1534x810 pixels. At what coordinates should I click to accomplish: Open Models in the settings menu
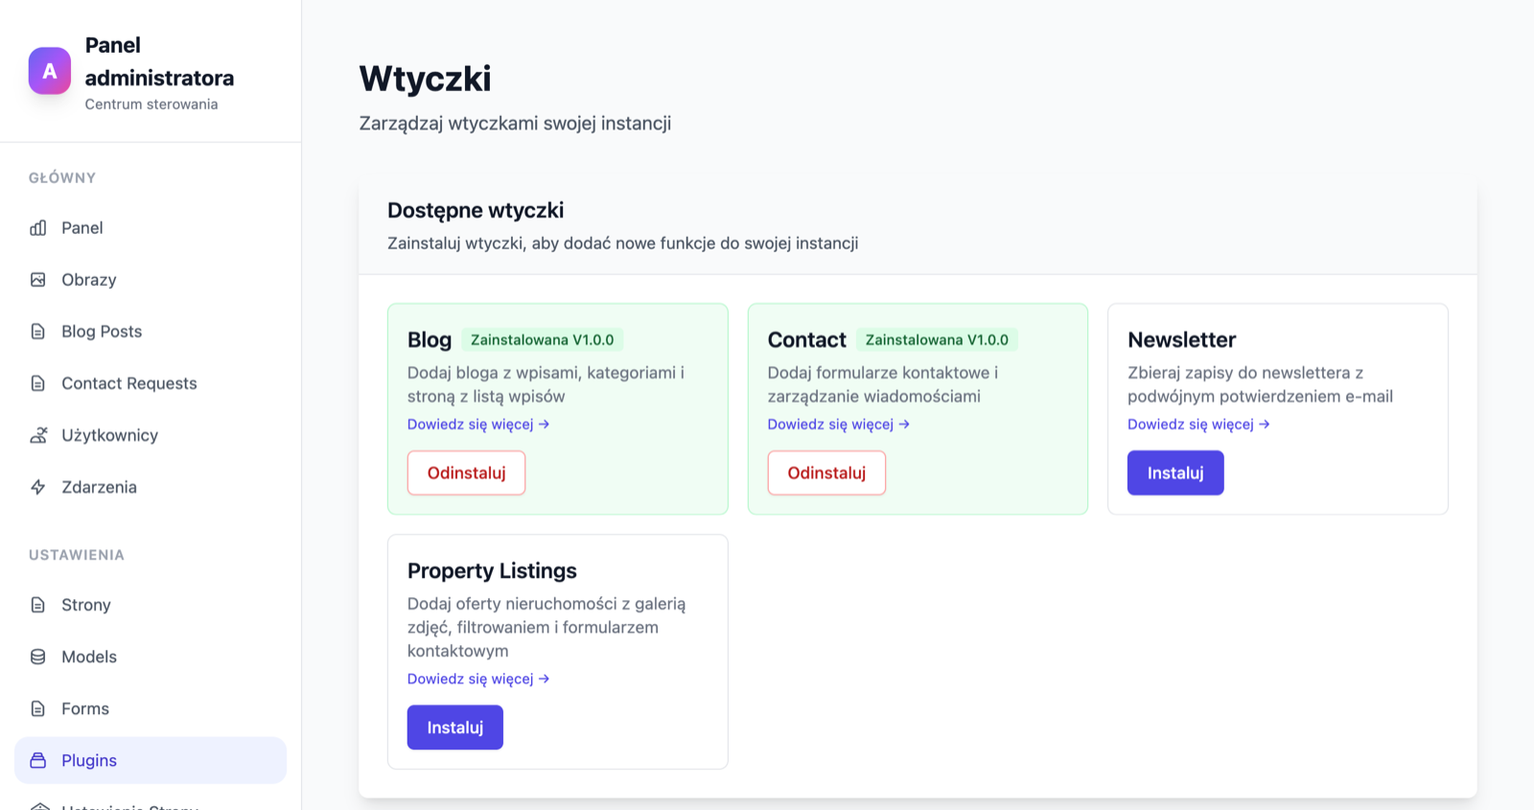click(x=151, y=657)
